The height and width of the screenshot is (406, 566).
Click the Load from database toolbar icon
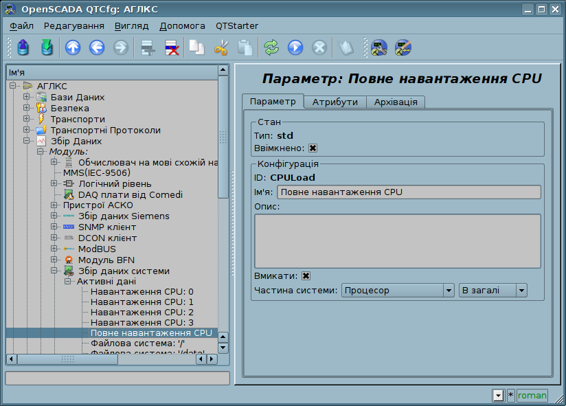23,48
